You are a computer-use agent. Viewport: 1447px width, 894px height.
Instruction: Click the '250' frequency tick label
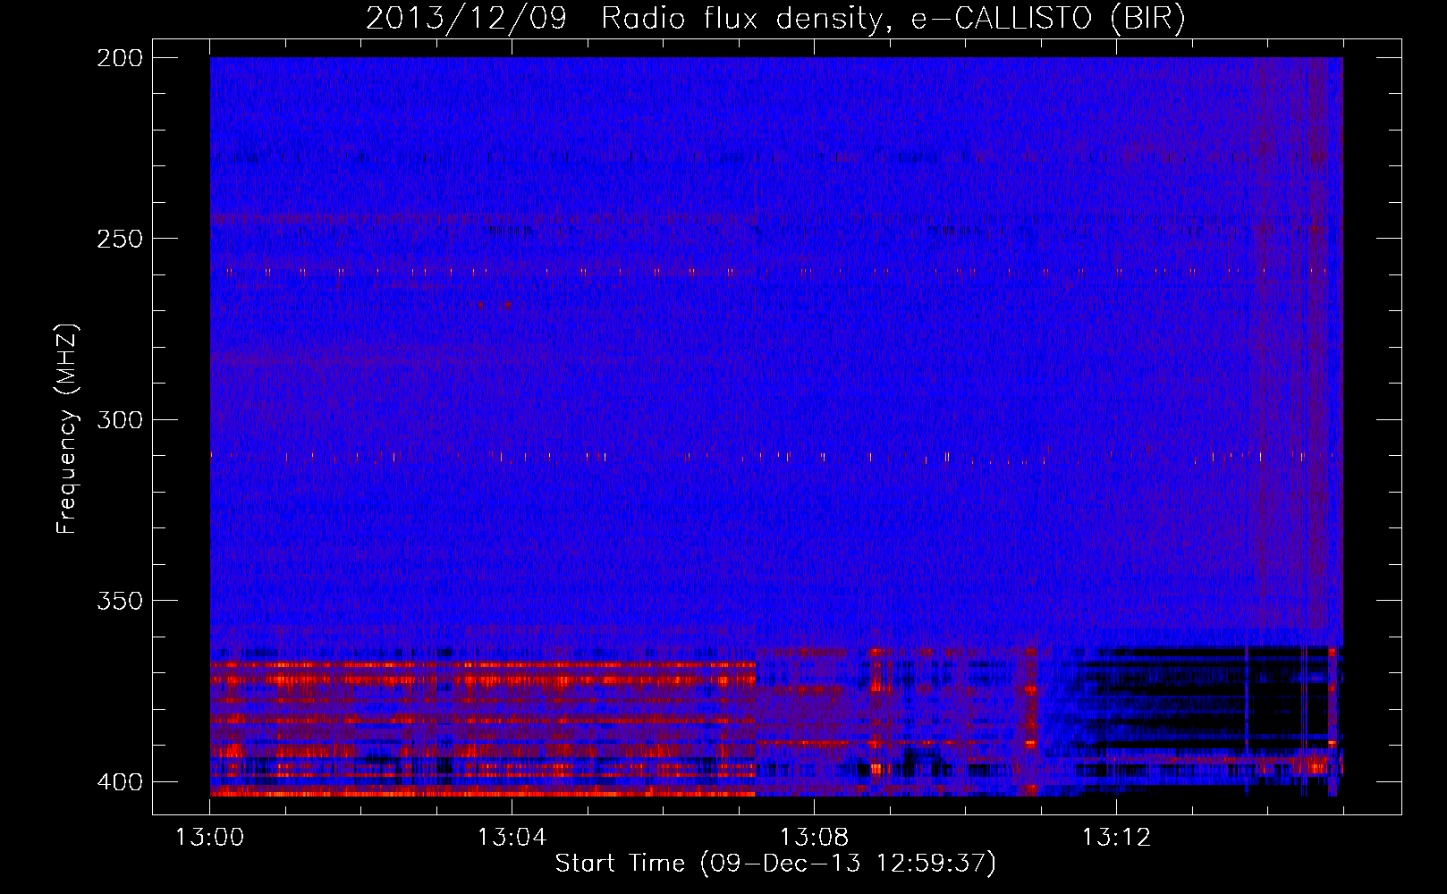119,239
